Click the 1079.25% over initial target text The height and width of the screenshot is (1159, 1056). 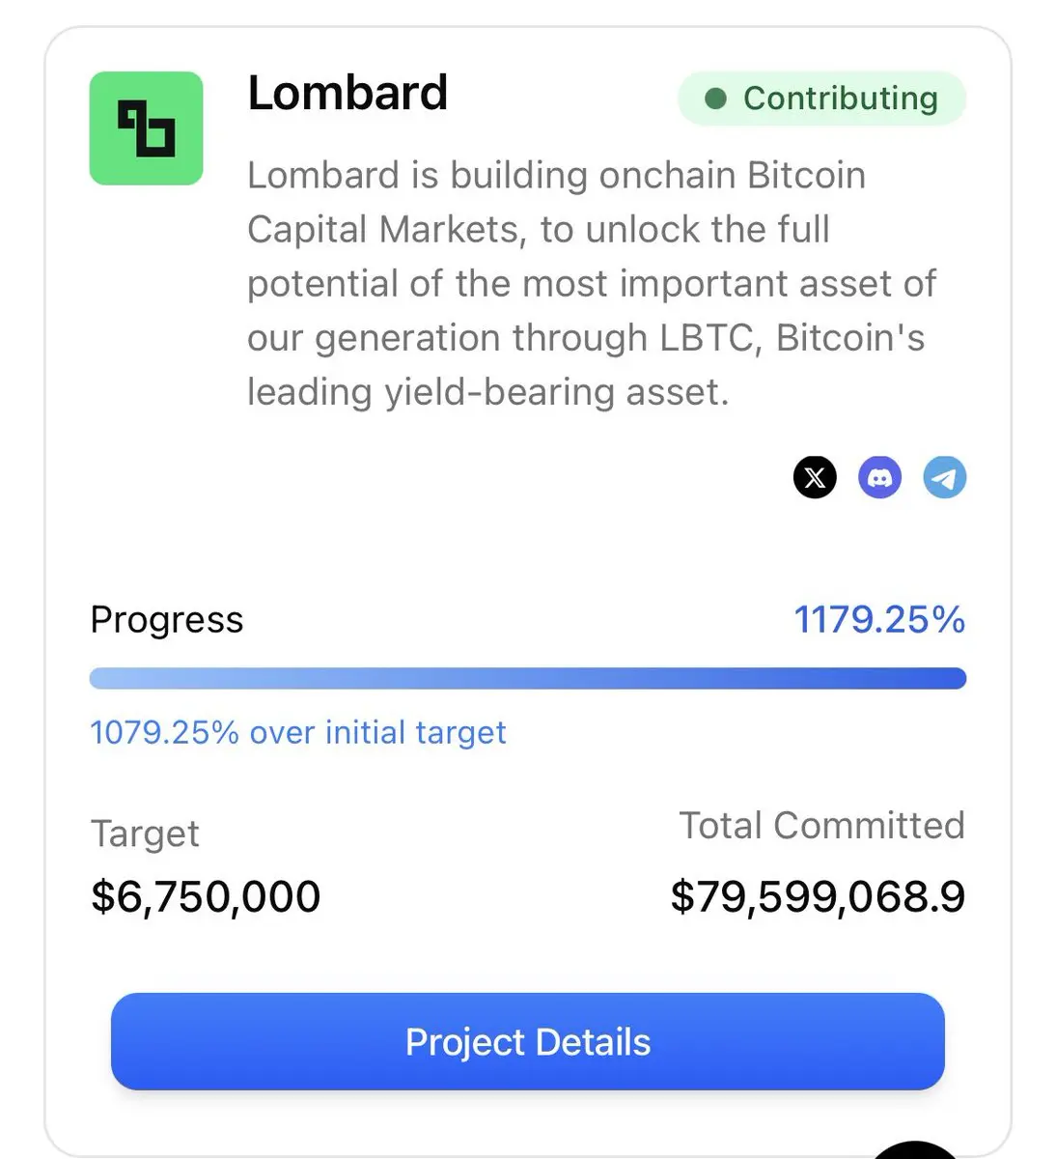pyautogui.click(x=297, y=732)
